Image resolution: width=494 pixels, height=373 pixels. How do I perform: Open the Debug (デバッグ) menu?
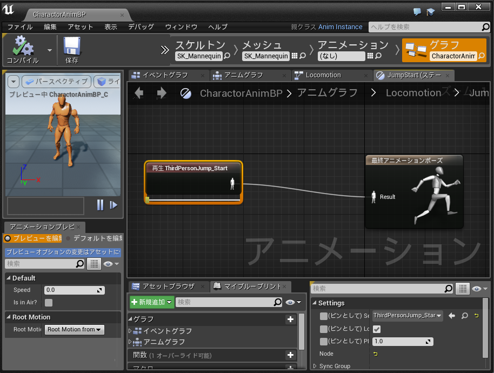141,27
